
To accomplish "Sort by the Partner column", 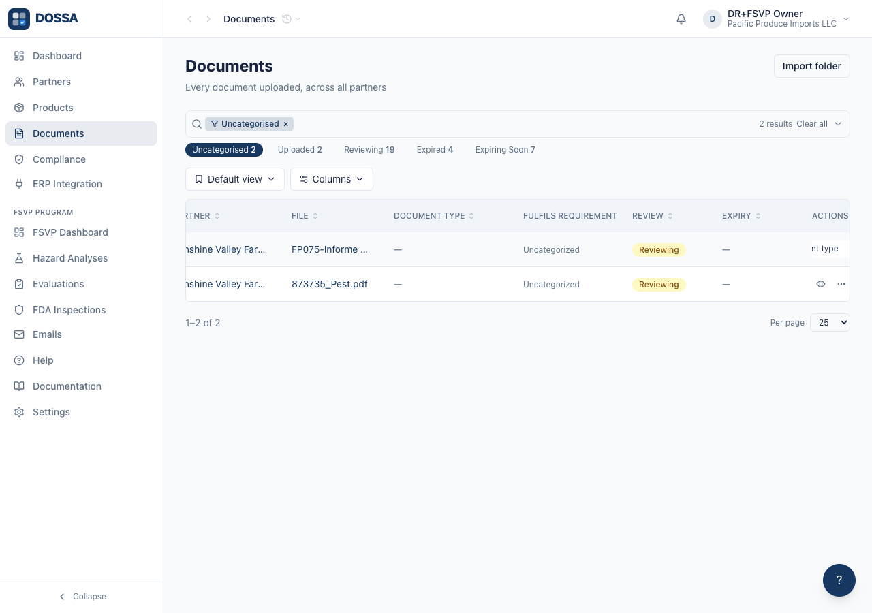I will [203, 216].
